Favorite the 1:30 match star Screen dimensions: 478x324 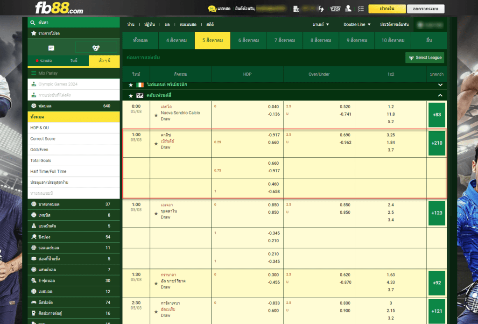[x=156, y=283]
